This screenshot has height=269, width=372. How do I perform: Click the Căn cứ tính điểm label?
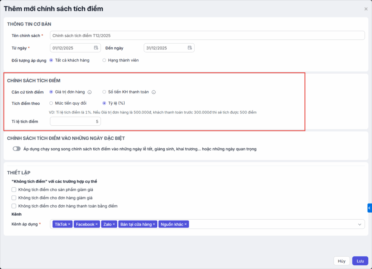tap(28, 92)
